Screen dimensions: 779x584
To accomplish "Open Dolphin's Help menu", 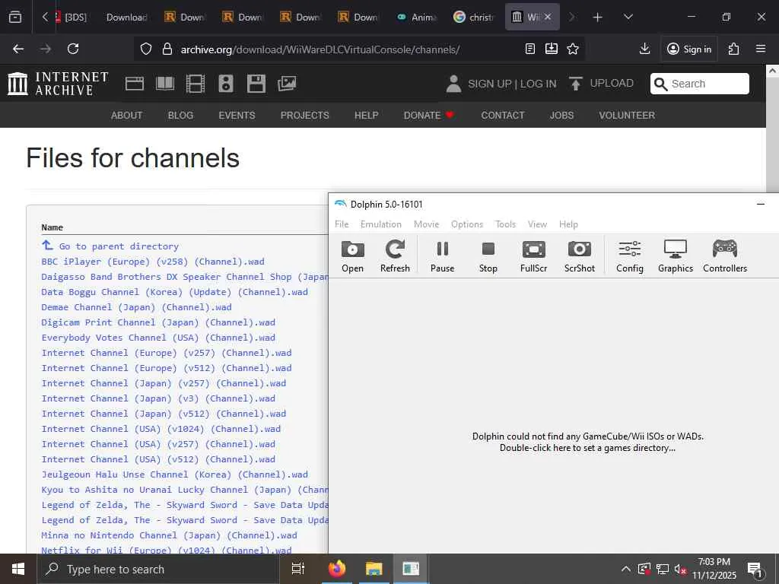I will (x=568, y=224).
